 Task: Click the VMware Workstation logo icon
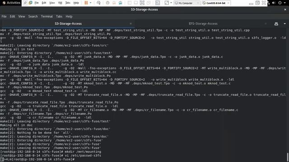pyautogui.click(x=30, y=3)
